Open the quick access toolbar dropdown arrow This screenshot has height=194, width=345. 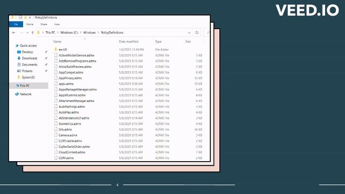[30, 18]
